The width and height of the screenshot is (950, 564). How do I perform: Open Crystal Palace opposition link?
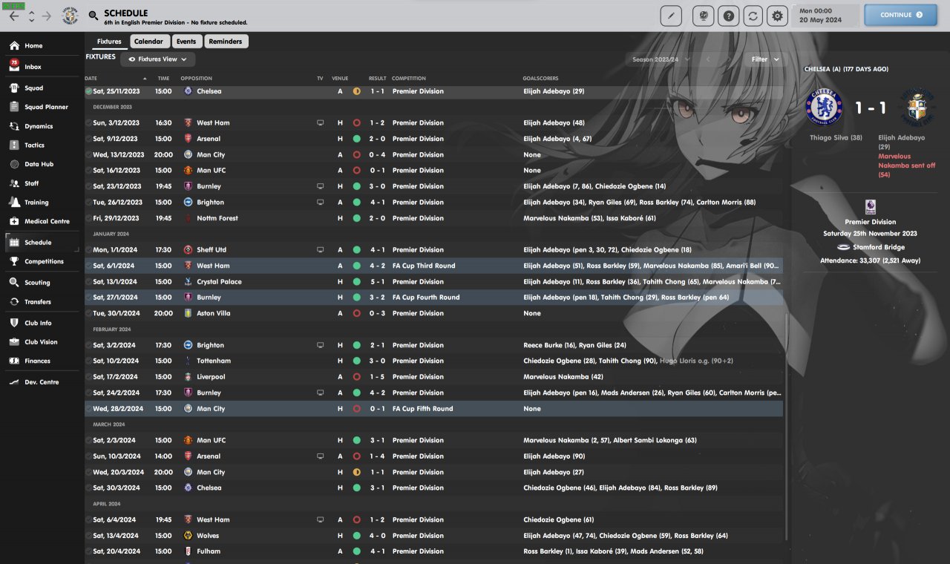[219, 282]
